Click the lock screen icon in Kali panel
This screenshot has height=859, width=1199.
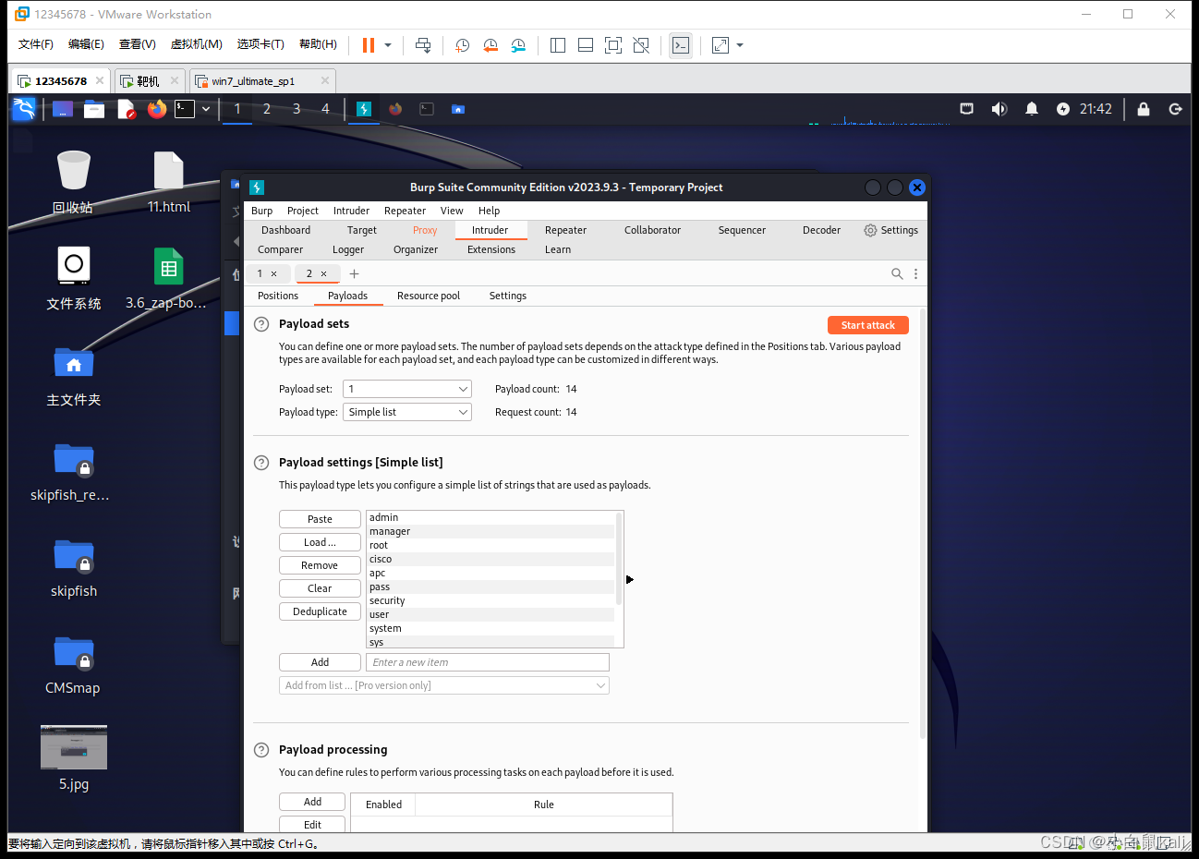click(x=1144, y=109)
